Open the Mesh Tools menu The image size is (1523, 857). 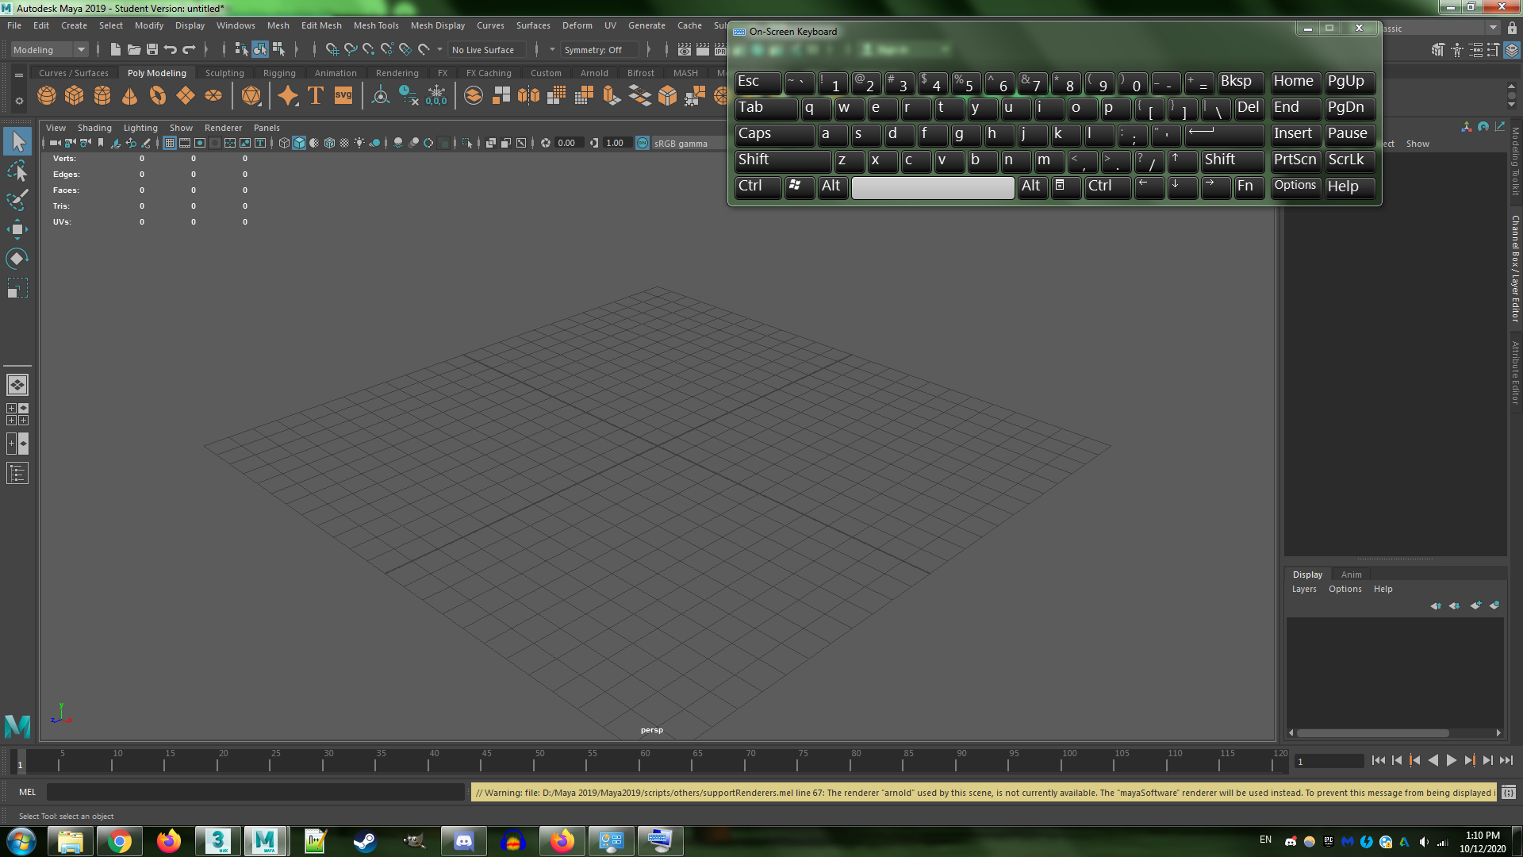click(376, 25)
